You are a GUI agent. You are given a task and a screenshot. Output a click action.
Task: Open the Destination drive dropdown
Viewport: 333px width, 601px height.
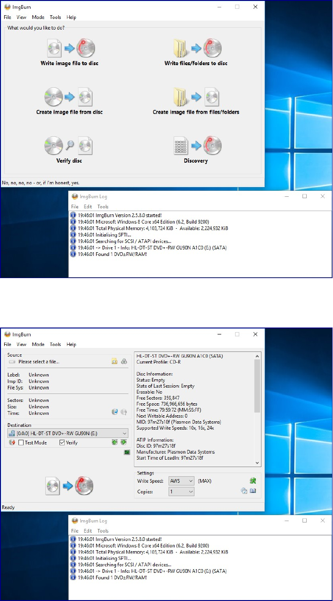pos(68,433)
